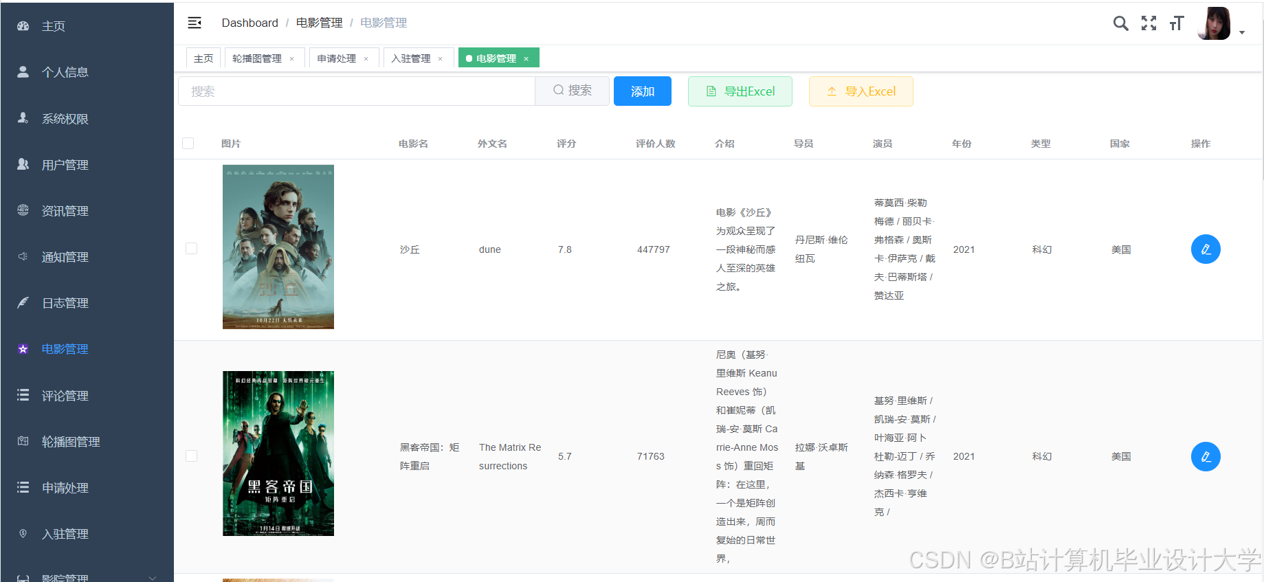Screen dimensions: 1264x582
Task: Click the 资讯管理 news icon
Action: 23,210
